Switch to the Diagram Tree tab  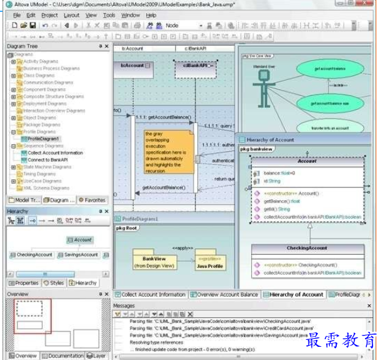pyautogui.click(x=59, y=200)
